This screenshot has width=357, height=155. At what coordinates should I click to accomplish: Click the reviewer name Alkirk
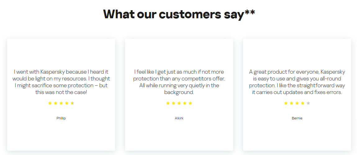(x=179, y=118)
